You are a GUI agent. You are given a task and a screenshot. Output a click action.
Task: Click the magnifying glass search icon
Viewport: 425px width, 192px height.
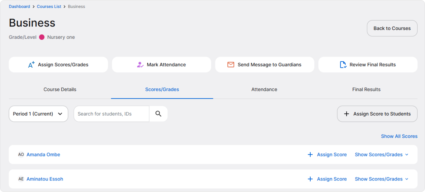[158, 114]
